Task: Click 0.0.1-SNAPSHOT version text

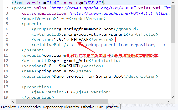Action: click(x=61, y=66)
